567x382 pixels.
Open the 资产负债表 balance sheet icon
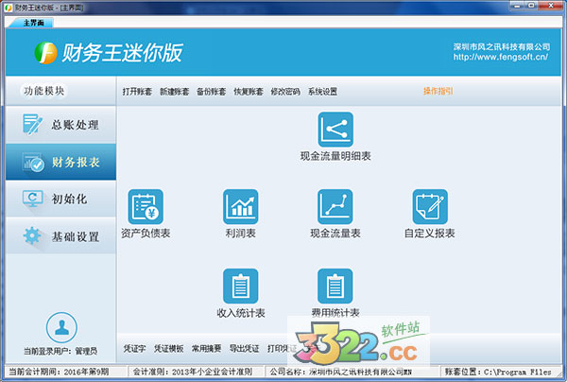point(146,206)
